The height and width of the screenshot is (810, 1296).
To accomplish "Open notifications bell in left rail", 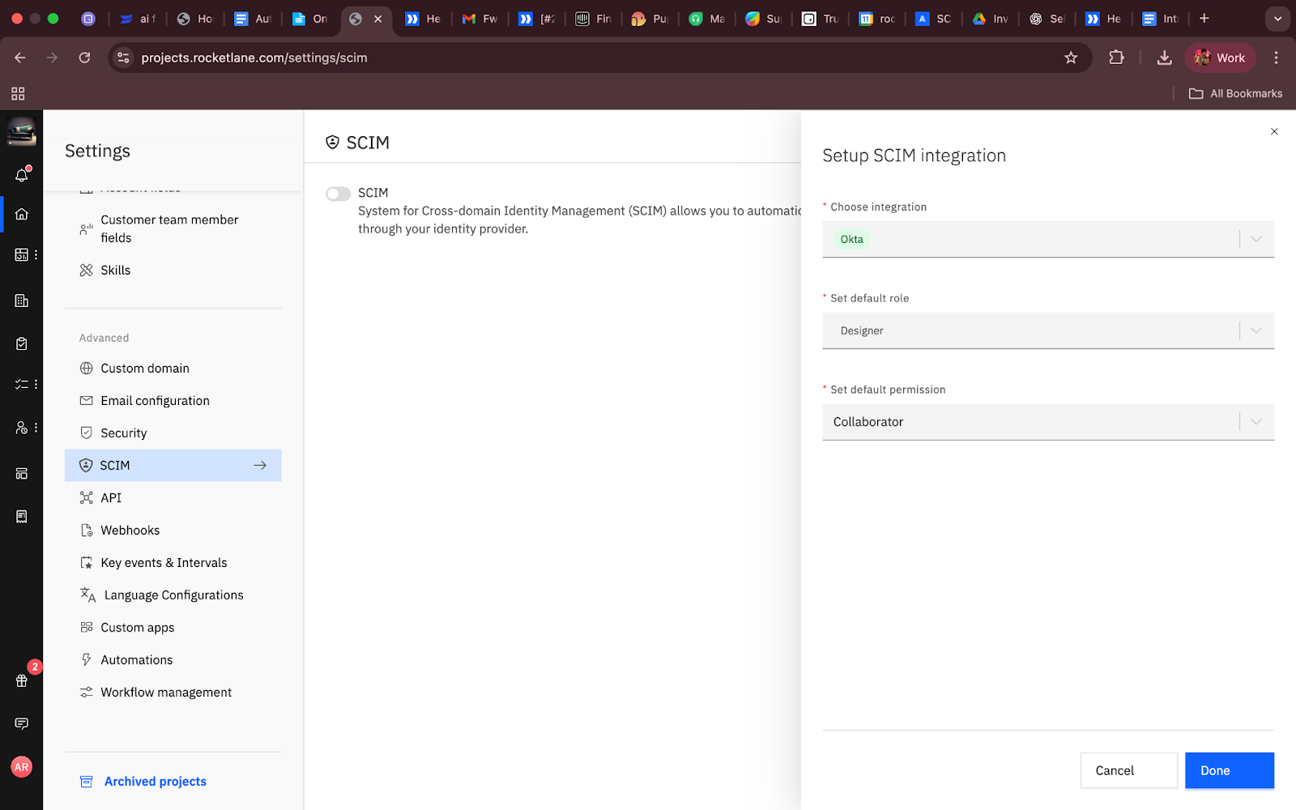I will click(22, 175).
